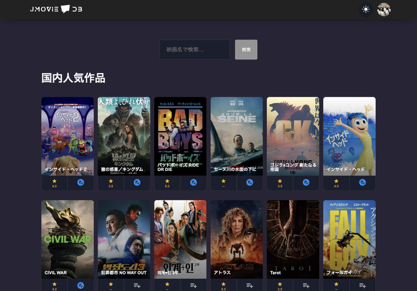The height and width of the screenshot is (291, 417).
Task: Open the 犯罪都市 NO WAY OUT poster
Action: click(124, 239)
